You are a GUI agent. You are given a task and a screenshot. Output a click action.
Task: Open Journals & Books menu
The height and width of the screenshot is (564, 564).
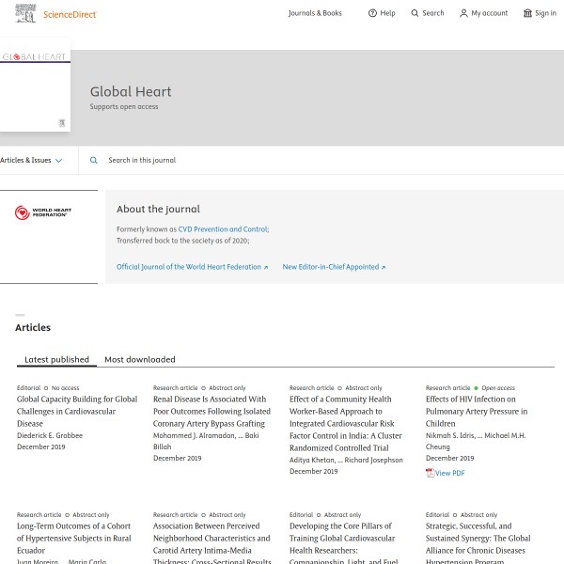tap(315, 13)
